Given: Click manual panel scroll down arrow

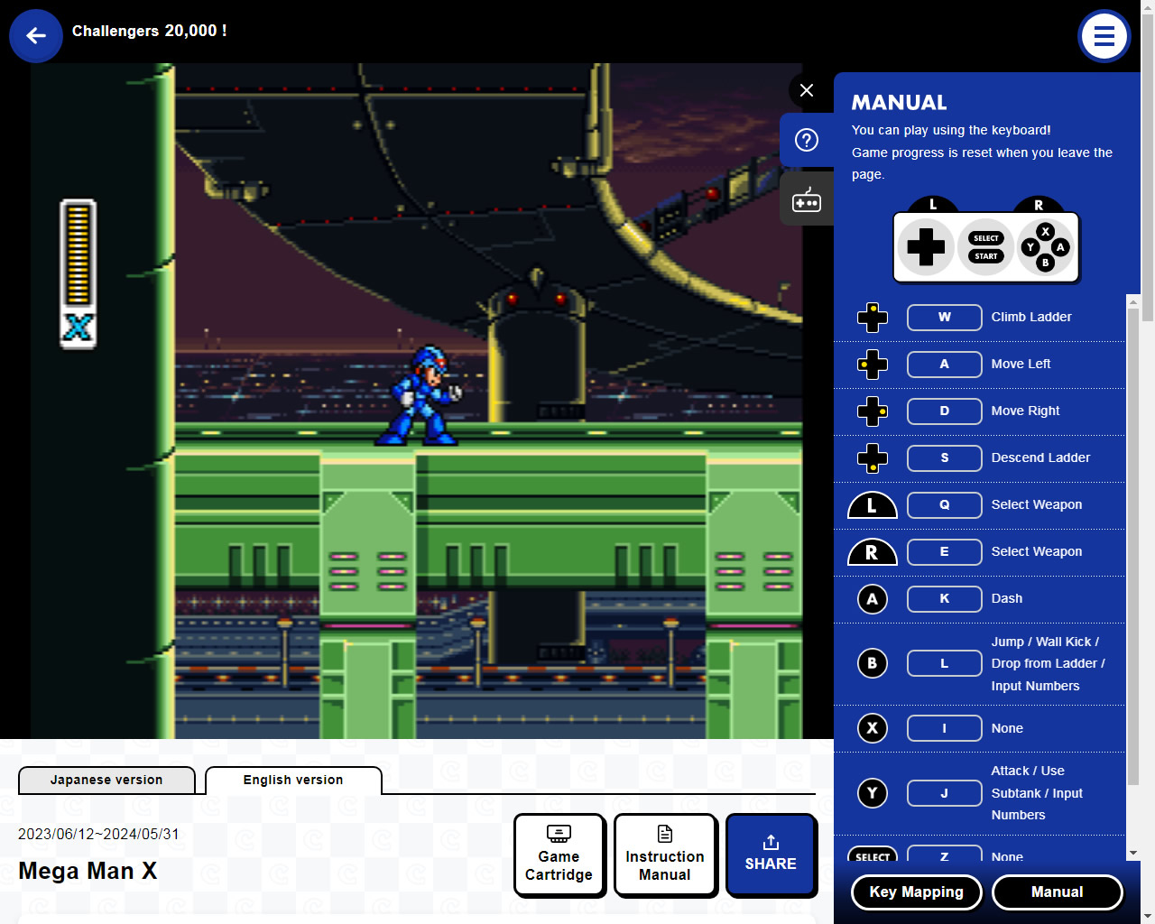Looking at the screenshot, I should [1133, 853].
